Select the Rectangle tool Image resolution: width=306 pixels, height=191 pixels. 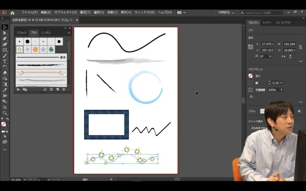click(5, 50)
